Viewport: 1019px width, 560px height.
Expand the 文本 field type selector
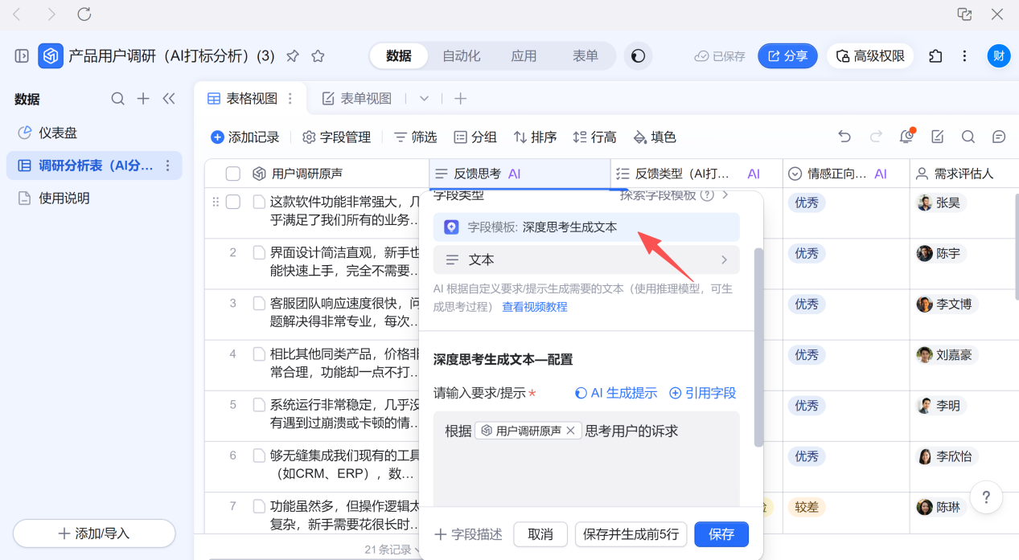(586, 260)
